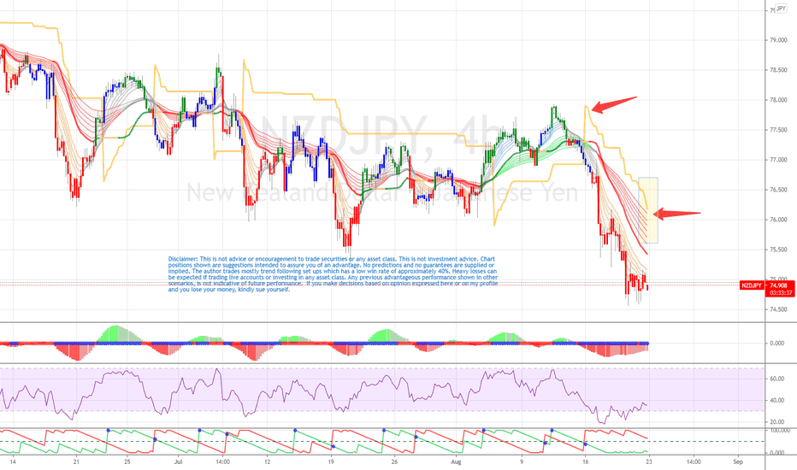Click the red NZDJPY symbol tag

point(752,285)
